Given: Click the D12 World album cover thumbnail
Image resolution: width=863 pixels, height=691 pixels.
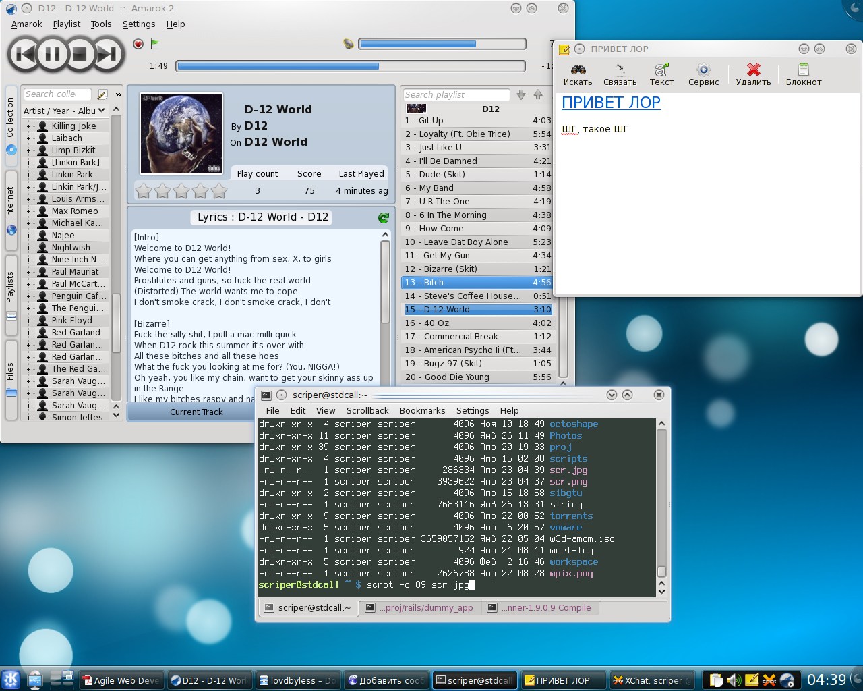Looking at the screenshot, I should 181,134.
